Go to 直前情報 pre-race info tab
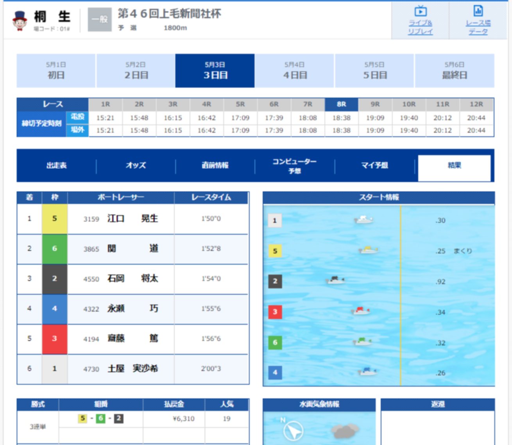Screen dimensions: 512x445 pyautogui.click(x=215, y=166)
